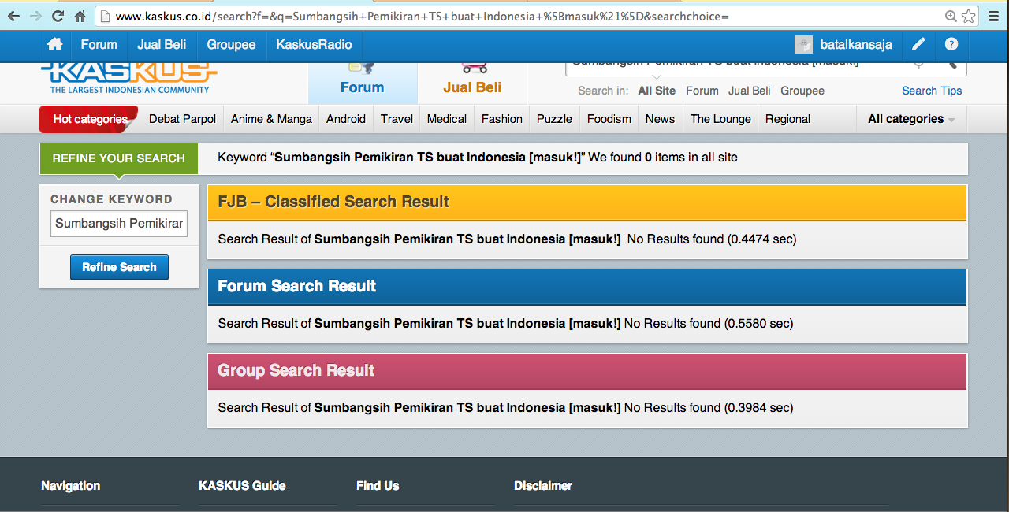
Task: Open the Chrome menu hamburger icon
Action: [993, 16]
